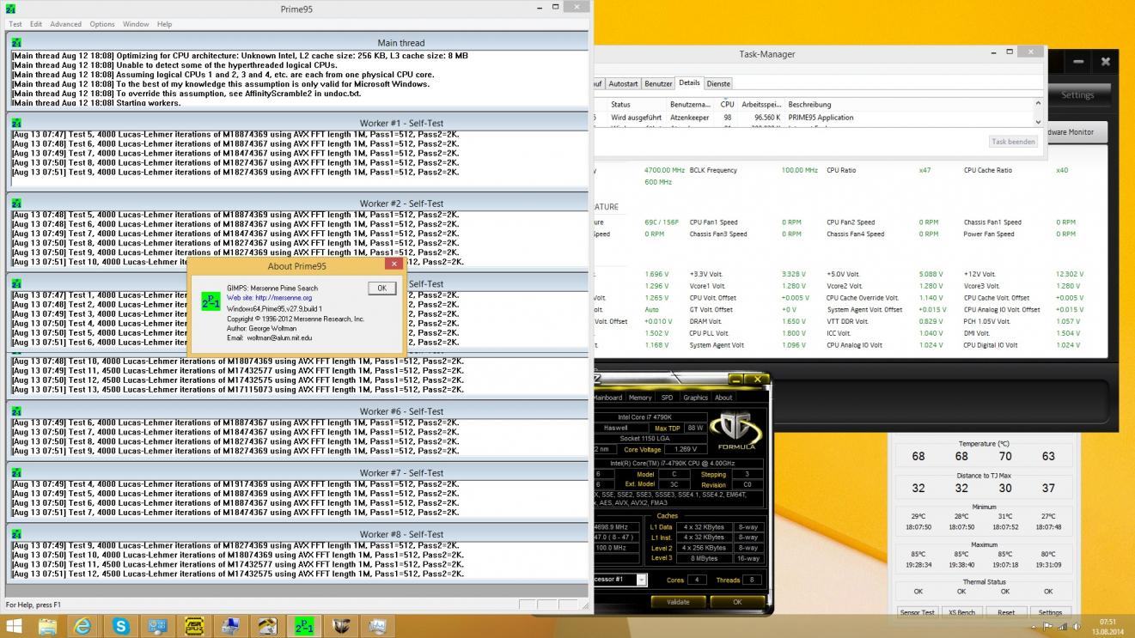The width and height of the screenshot is (1135, 638).
Task: Switch to Dienste tab in Task-Manager
Action: 718,83
